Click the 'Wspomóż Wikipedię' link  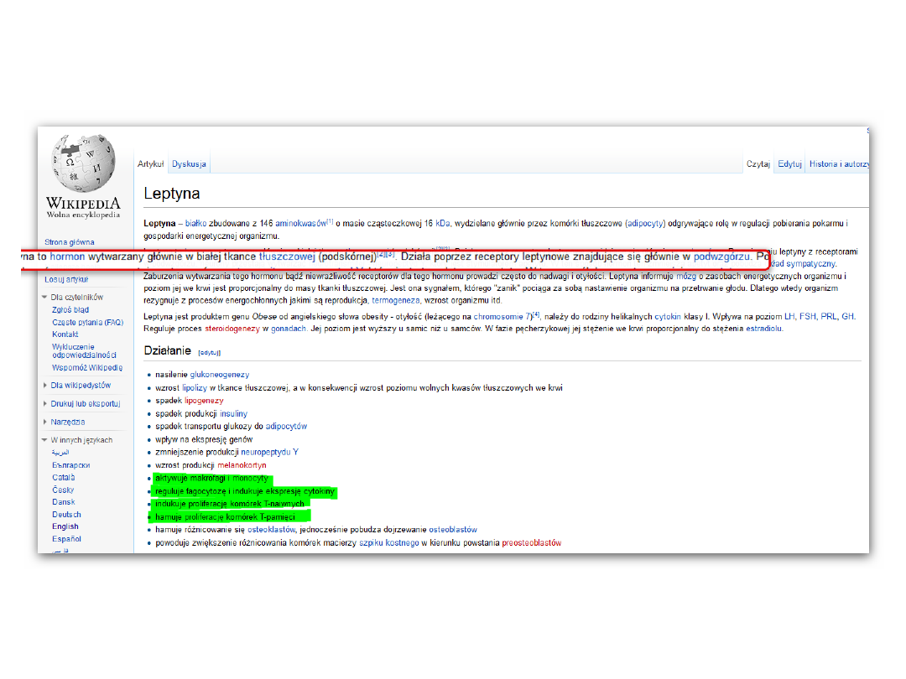[x=86, y=367]
